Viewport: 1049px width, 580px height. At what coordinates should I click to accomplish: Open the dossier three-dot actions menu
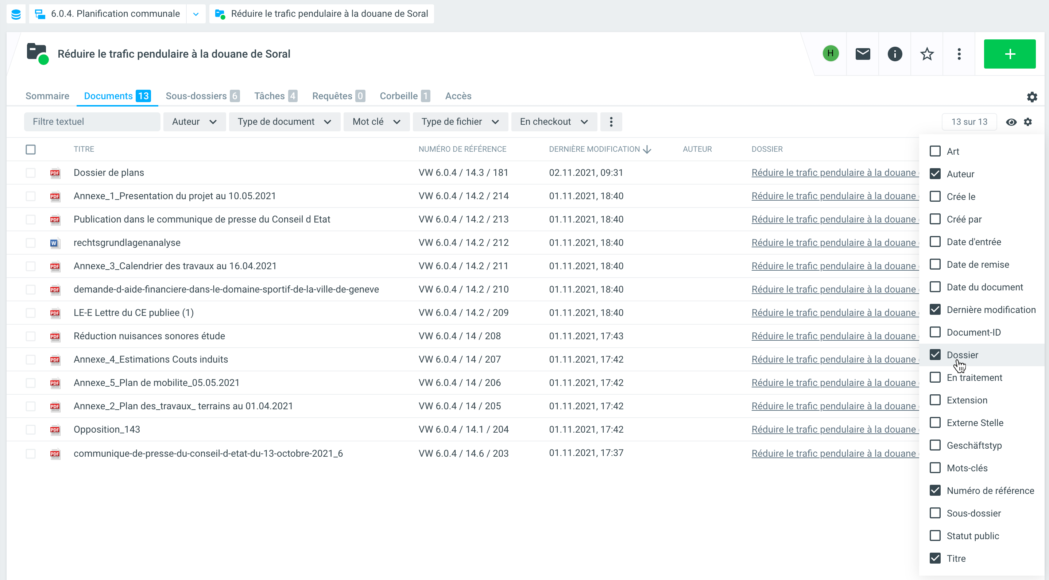coord(959,54)
